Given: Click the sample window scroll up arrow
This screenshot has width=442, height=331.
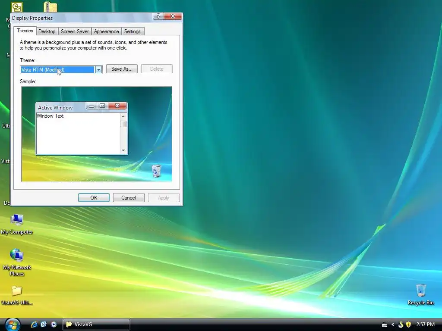Looking at the screenshot, I should 123,116.
